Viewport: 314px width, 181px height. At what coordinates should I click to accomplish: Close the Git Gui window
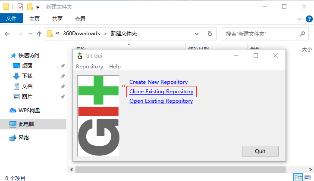click(x=276, y=56)
